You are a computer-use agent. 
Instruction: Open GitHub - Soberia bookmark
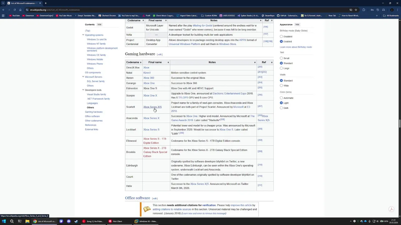pos(287,15)
